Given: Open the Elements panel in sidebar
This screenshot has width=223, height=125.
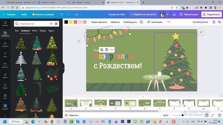Looking at the screenshot, I should click(x=5, y=34).
